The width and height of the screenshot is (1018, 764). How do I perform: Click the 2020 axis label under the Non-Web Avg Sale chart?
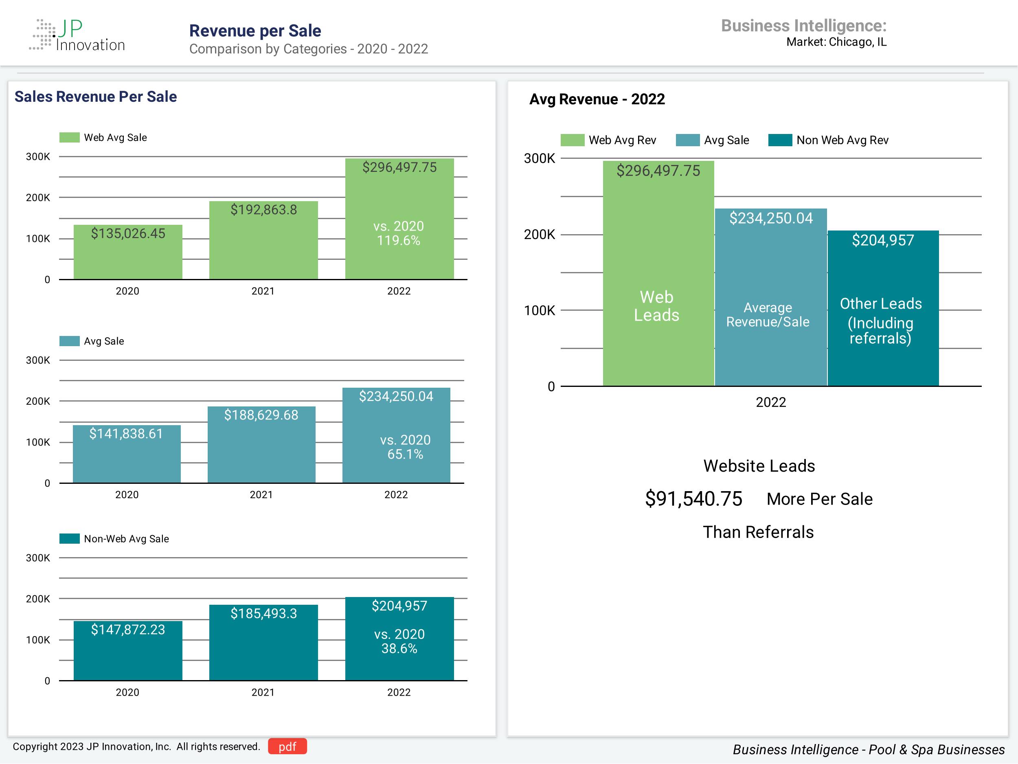point(127,692)
